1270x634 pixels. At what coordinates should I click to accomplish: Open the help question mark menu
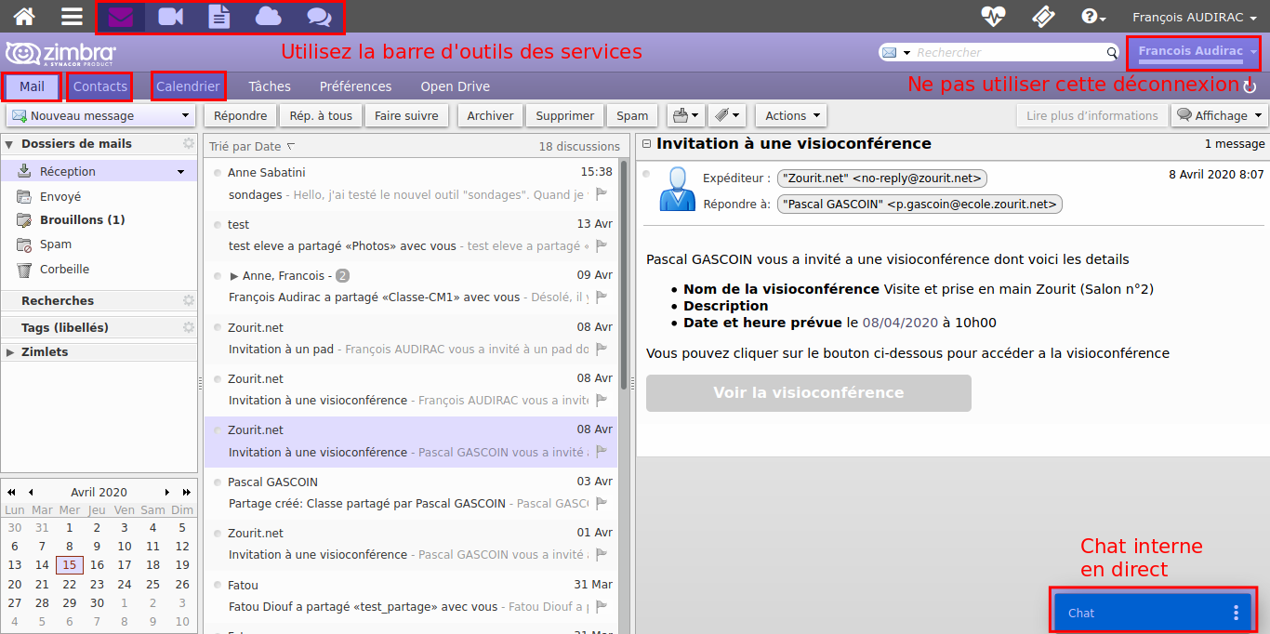pyautogui.click(x=1093, y=17)
